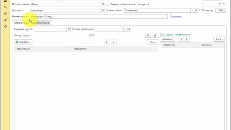231x130 pixels.
Task: Open Склонения link
Action: click(x=175, y=17)
